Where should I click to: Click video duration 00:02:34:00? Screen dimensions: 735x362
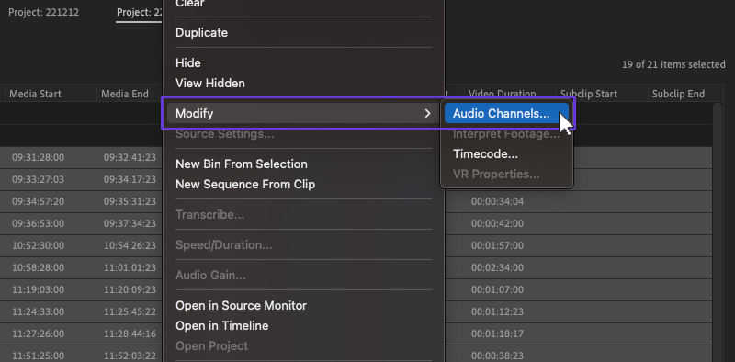click(x=497, y=267)
